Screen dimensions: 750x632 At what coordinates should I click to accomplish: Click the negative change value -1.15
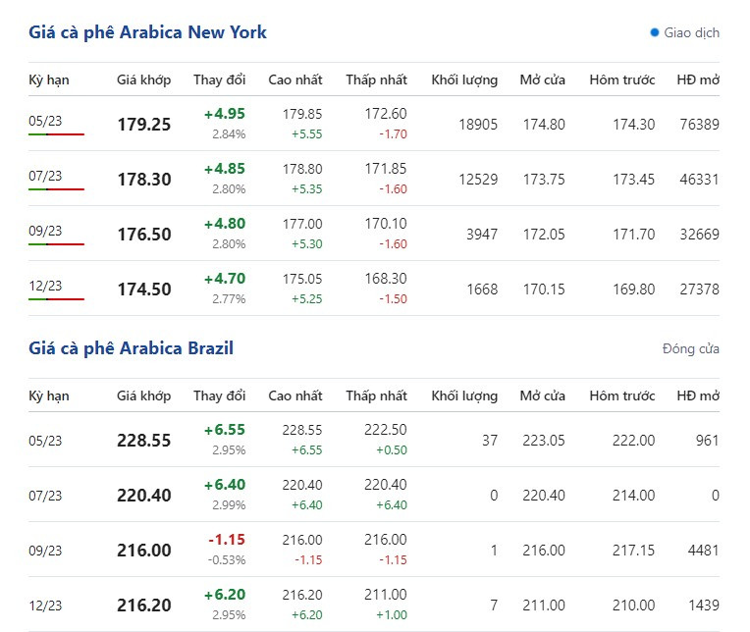click(227, 540)
